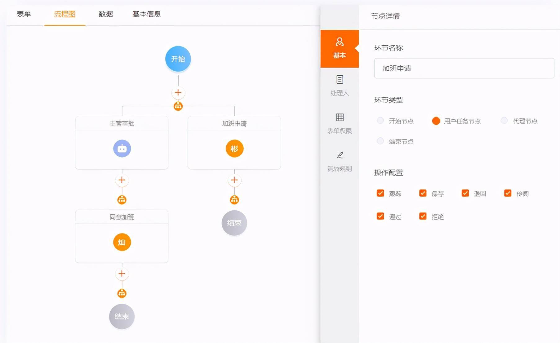The width and height of the screenshot is (560, 343).
Task: Click the 开始 start node circle
Action: point(178,59)
